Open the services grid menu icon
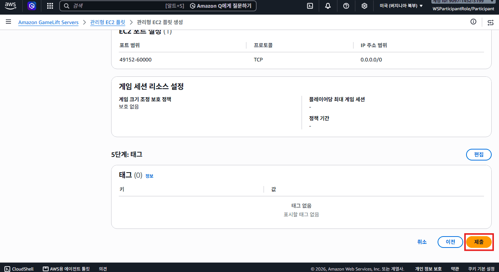Image resolution: width=499 pixels, height=272 pixels. [x=50, y=6]
